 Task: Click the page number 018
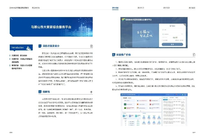coord(11,133)
